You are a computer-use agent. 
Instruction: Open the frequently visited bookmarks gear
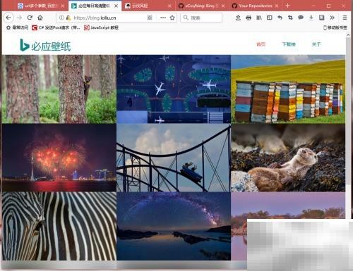pos(17,27)
